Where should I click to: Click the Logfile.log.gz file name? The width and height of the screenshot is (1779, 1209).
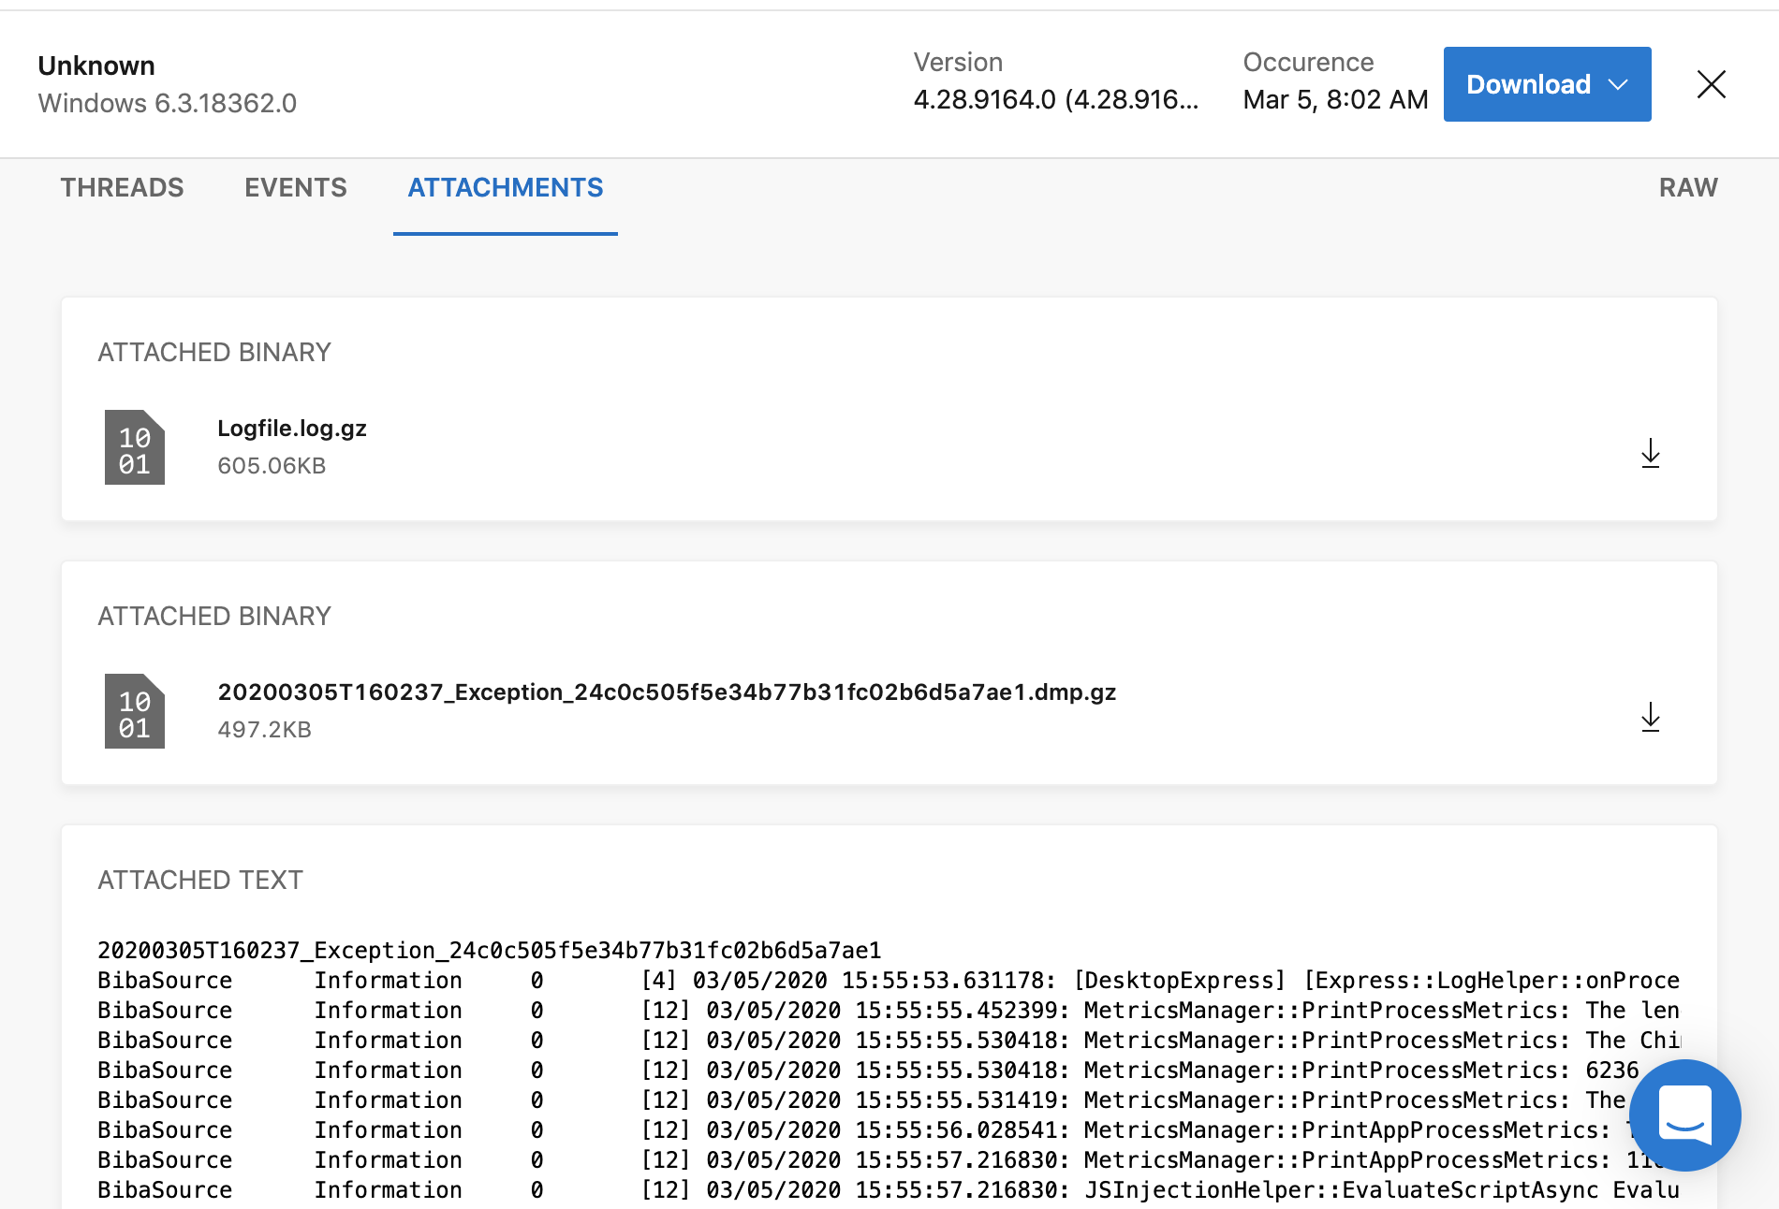click(292, 428)
